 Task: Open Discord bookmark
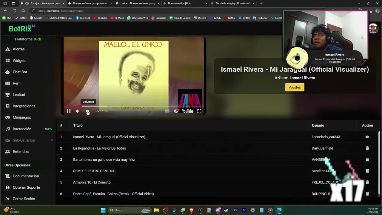click(200, 18)
